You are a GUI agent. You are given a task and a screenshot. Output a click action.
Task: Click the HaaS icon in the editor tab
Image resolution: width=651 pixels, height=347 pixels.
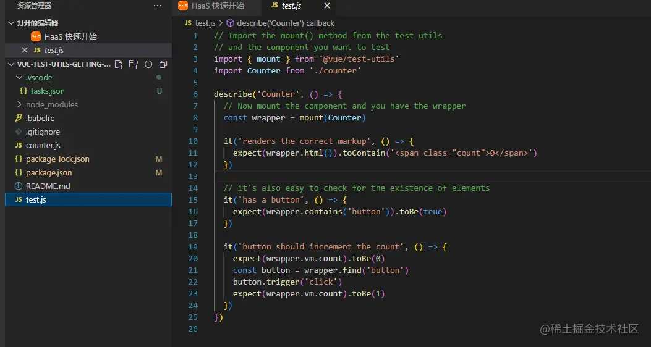[182, 6]
